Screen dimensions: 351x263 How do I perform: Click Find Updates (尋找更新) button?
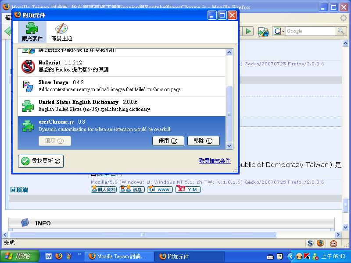click(41, 161)
